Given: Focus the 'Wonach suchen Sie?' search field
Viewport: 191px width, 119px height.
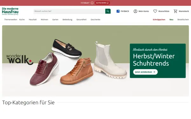Looking at the screenshot, I should click(x=69, y=11).
